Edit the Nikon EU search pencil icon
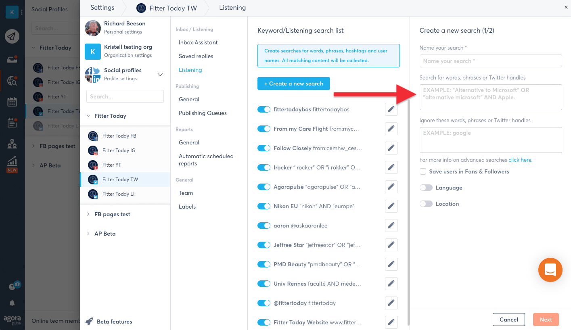Screen dimensions: 571x330 [391, 206]
